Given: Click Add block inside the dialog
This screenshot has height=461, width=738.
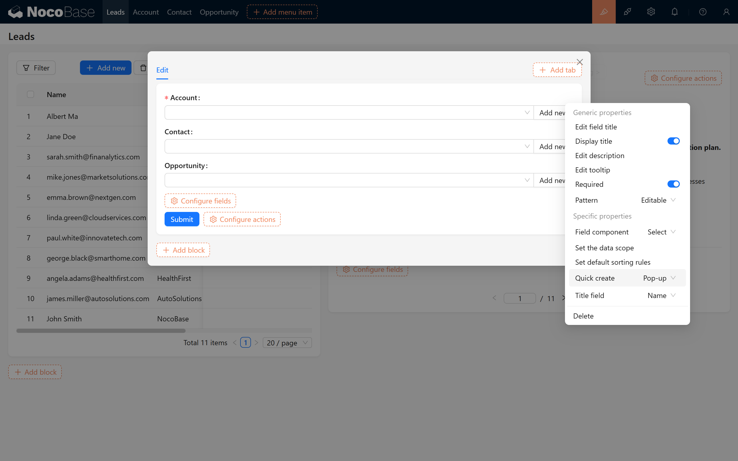Looking at the screenshot, I should (183, 250).
